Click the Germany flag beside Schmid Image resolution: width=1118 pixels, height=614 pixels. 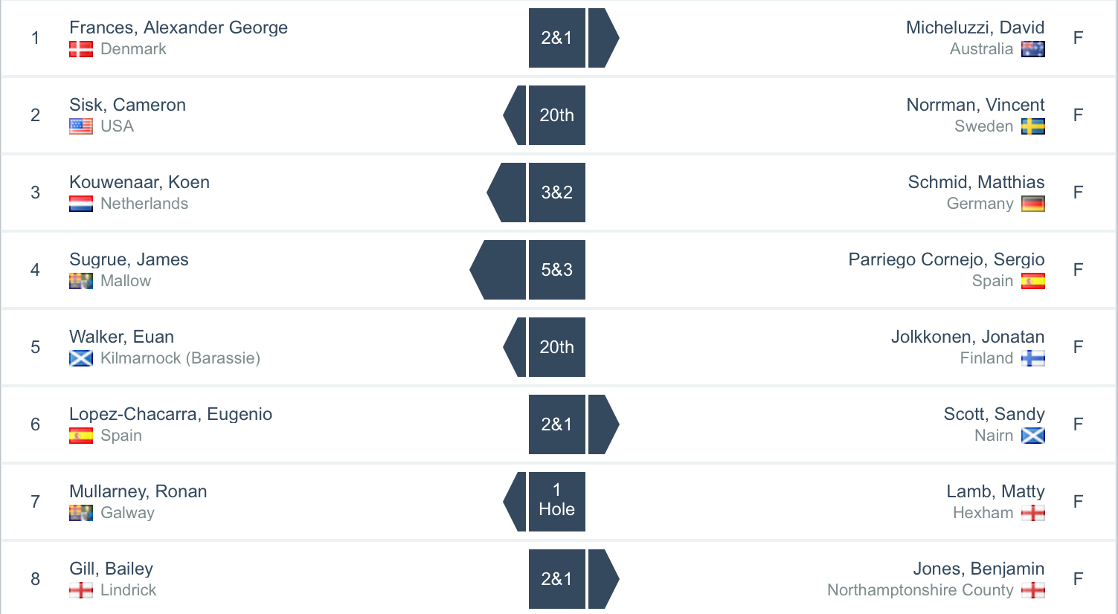[1033, 204]
